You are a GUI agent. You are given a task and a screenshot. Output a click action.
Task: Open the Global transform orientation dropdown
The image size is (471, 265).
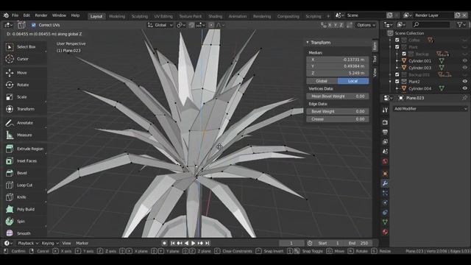click(160, 25)
